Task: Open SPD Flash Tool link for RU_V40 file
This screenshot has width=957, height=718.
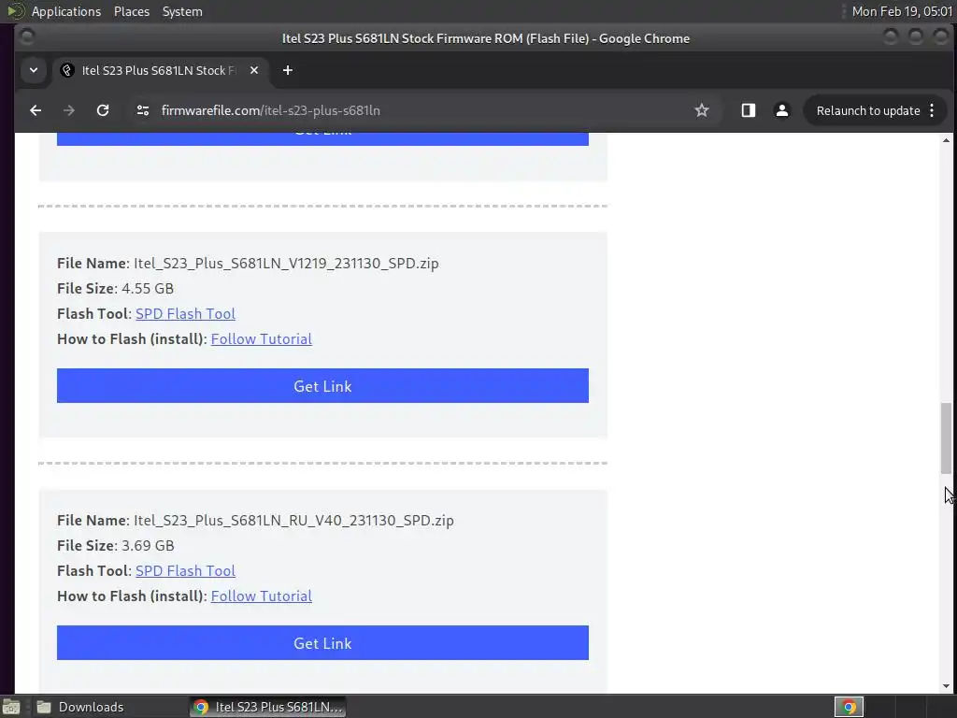Action: [185, 571]
